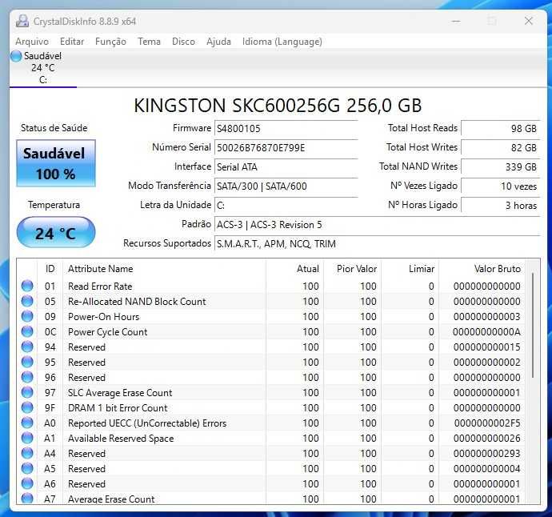
Task: Click the status orb for attribute ID 96
Action: 27,377
